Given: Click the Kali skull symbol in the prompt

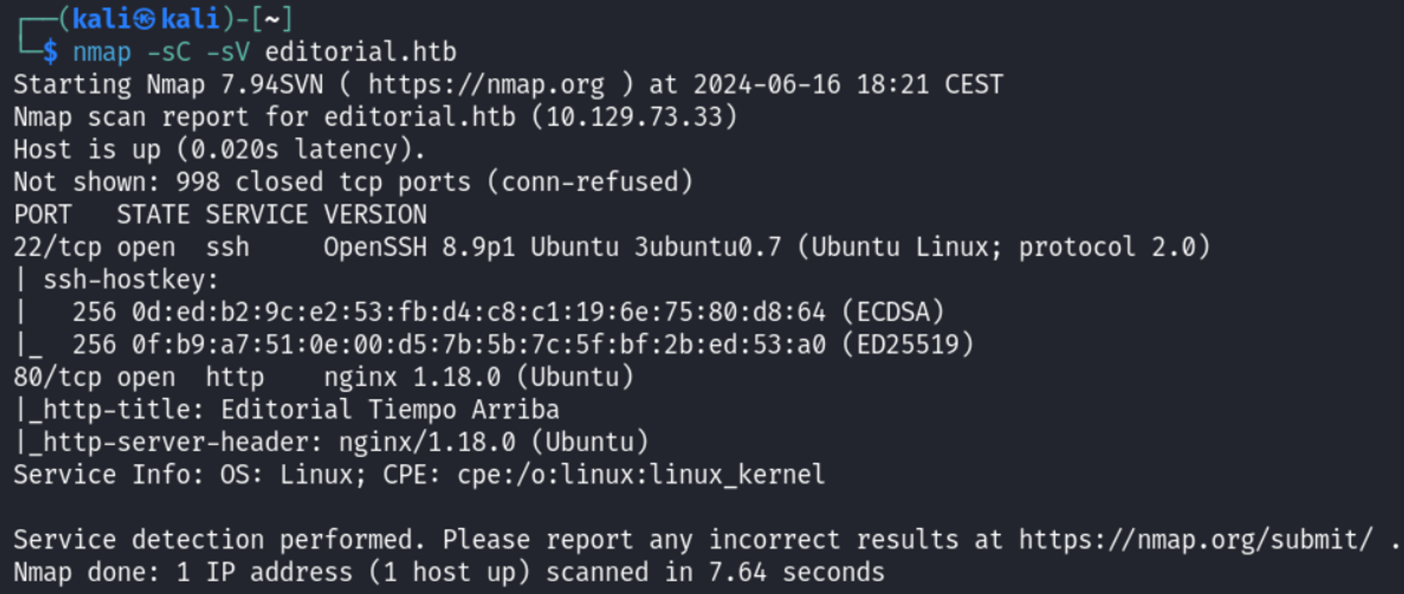Looking at the screenshot, I should [145, 19].
